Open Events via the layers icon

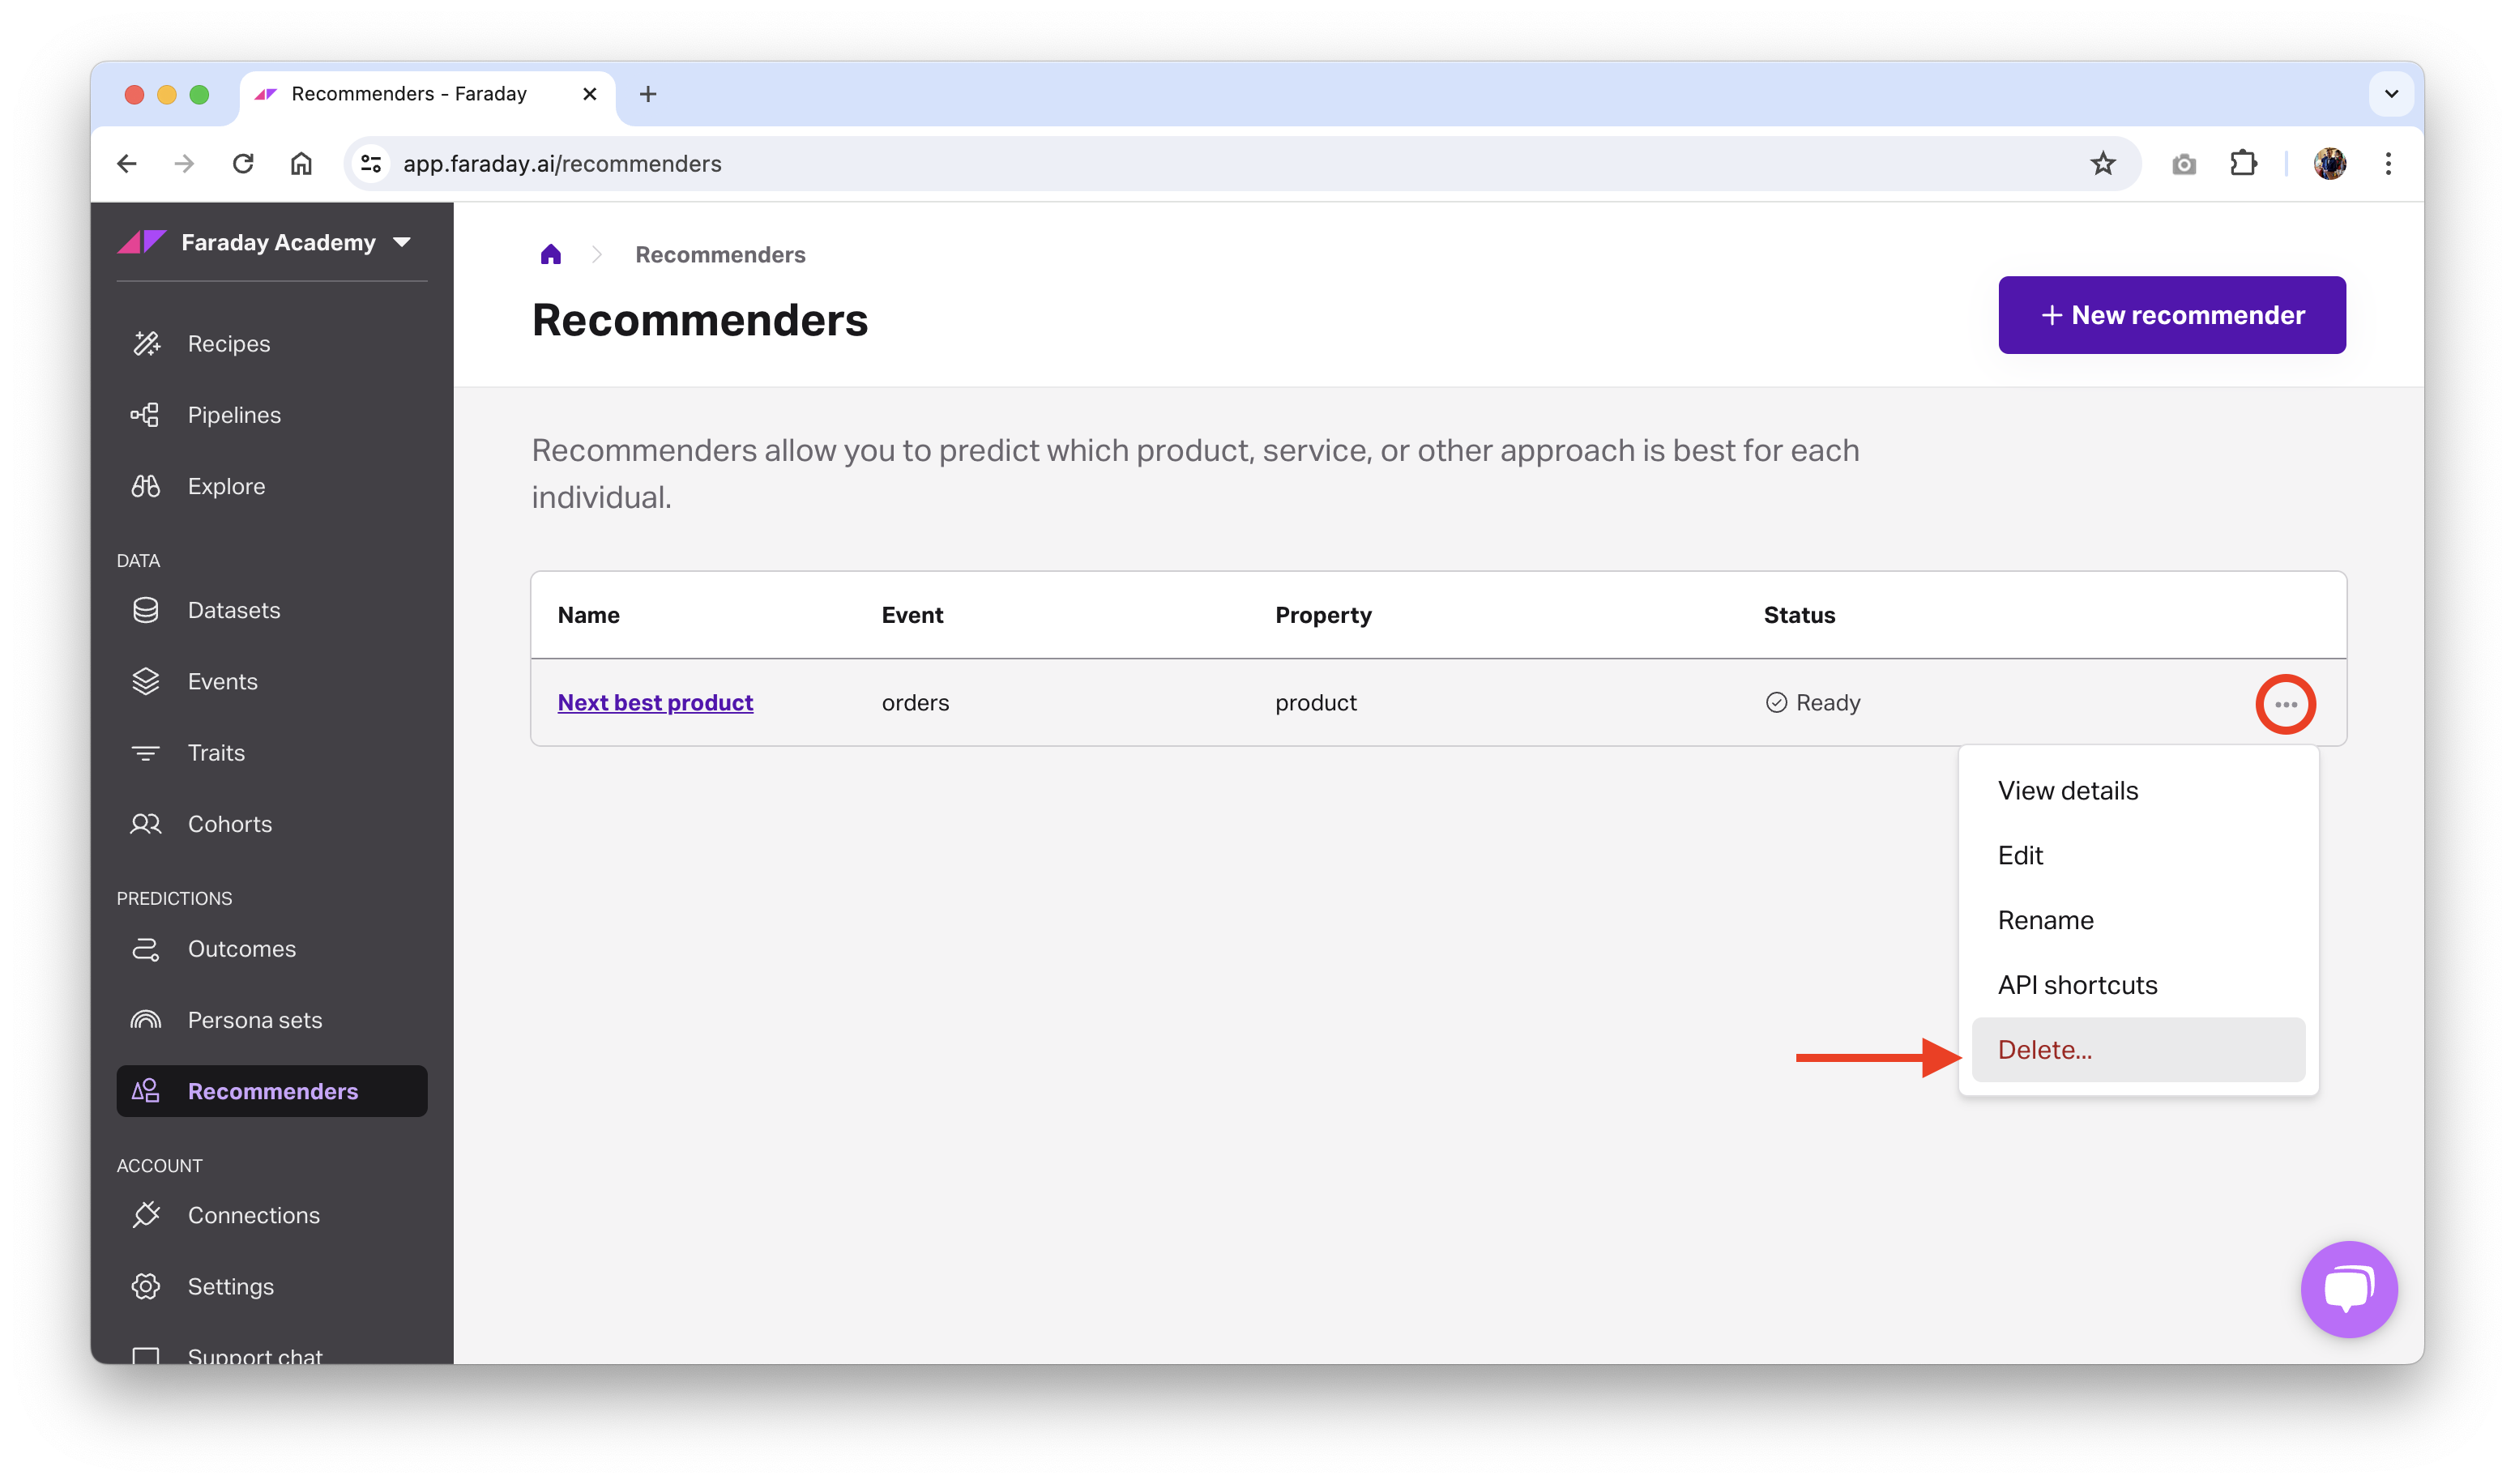click(146, 682)
